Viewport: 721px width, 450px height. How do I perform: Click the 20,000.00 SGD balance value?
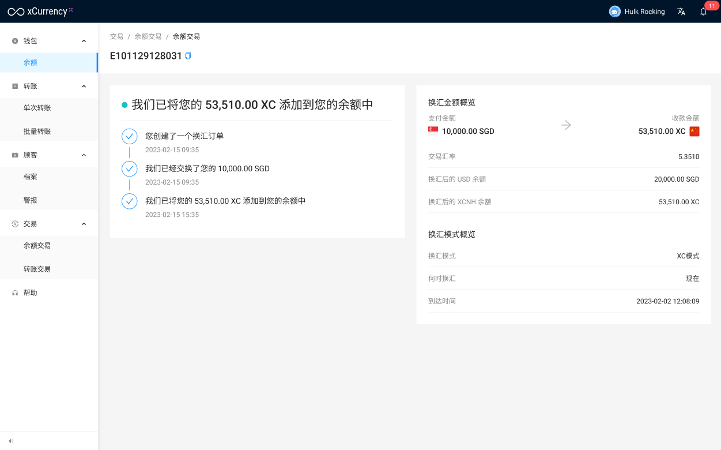tap(677, 179)
